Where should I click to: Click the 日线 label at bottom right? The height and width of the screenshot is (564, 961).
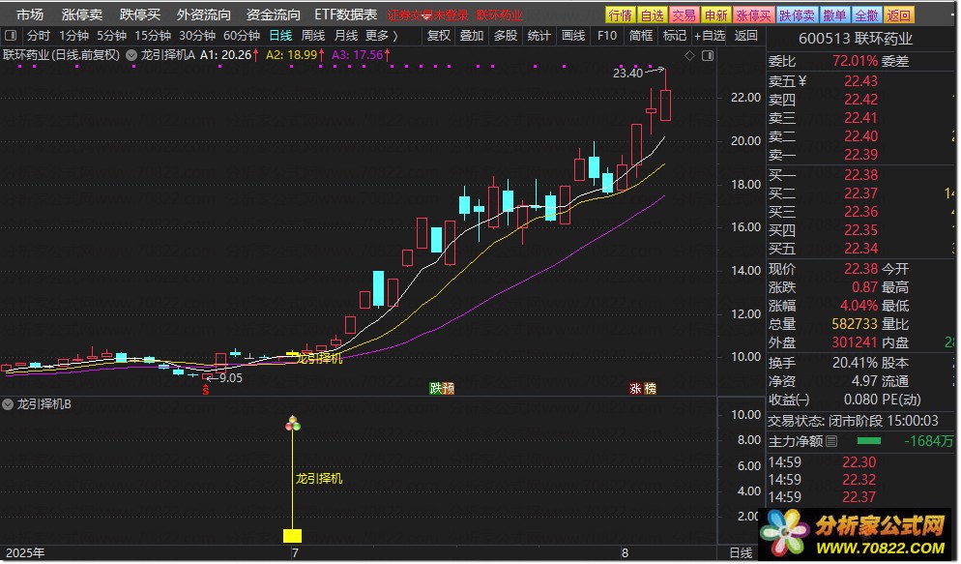[x=741, y=552]
